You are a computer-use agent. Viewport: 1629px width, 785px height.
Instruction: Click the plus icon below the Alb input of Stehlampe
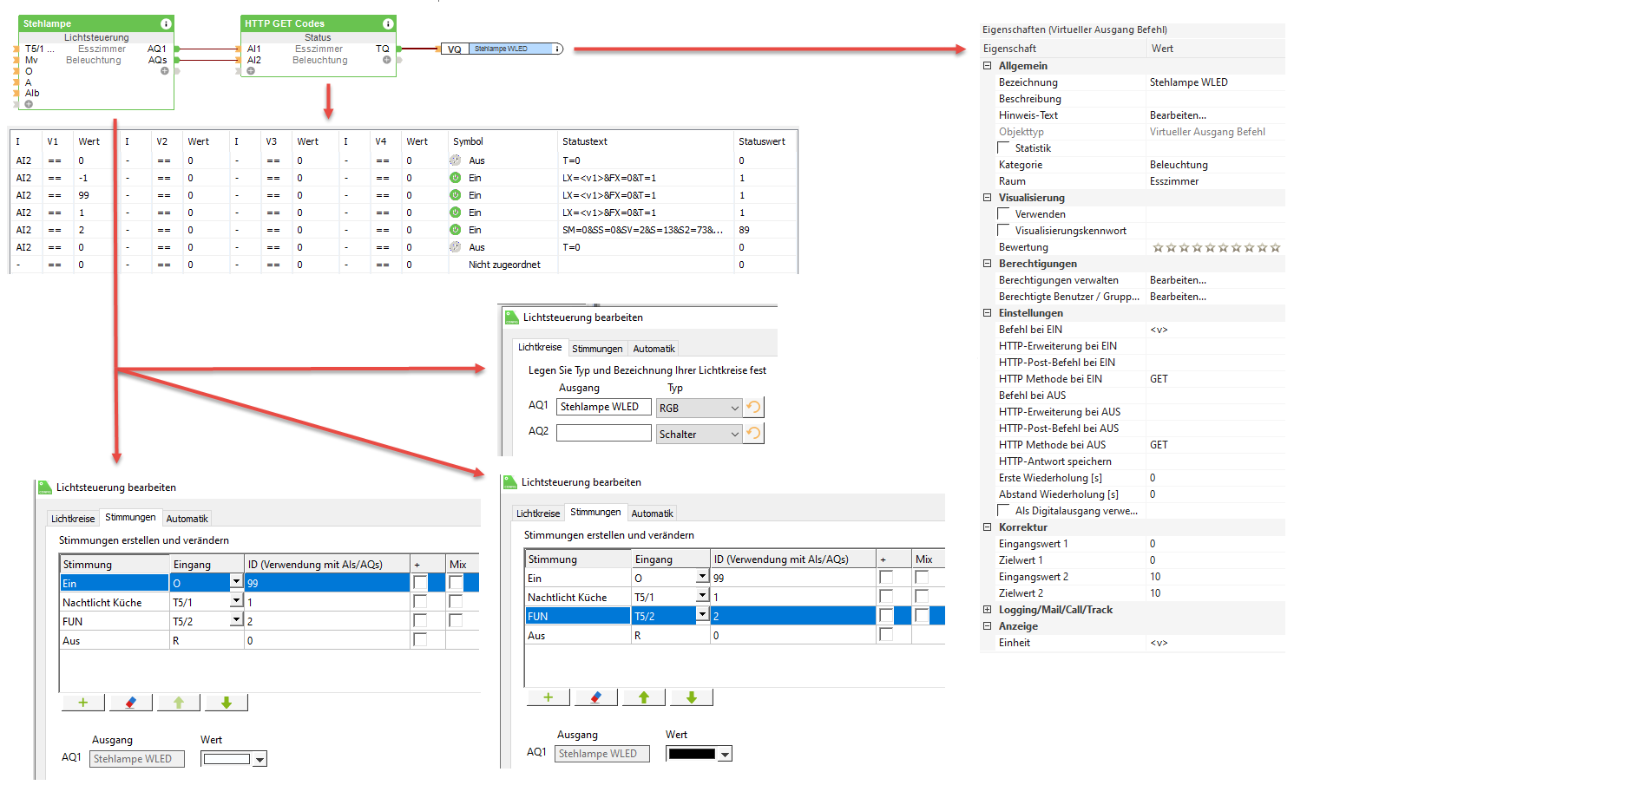(x=29, y=104)
